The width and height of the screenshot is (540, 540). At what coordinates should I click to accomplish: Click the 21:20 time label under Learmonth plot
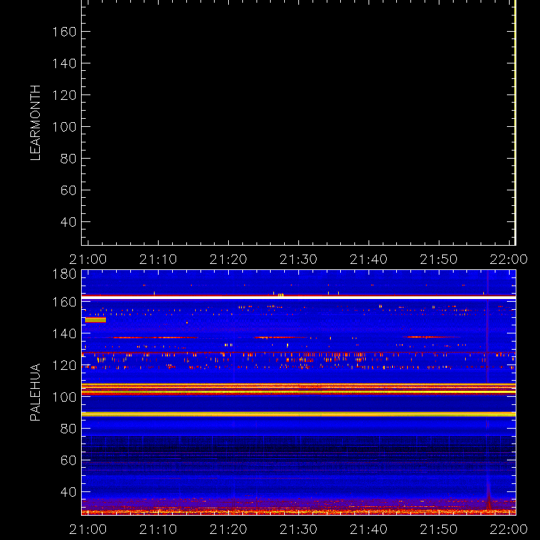click(x=228, y=259)
